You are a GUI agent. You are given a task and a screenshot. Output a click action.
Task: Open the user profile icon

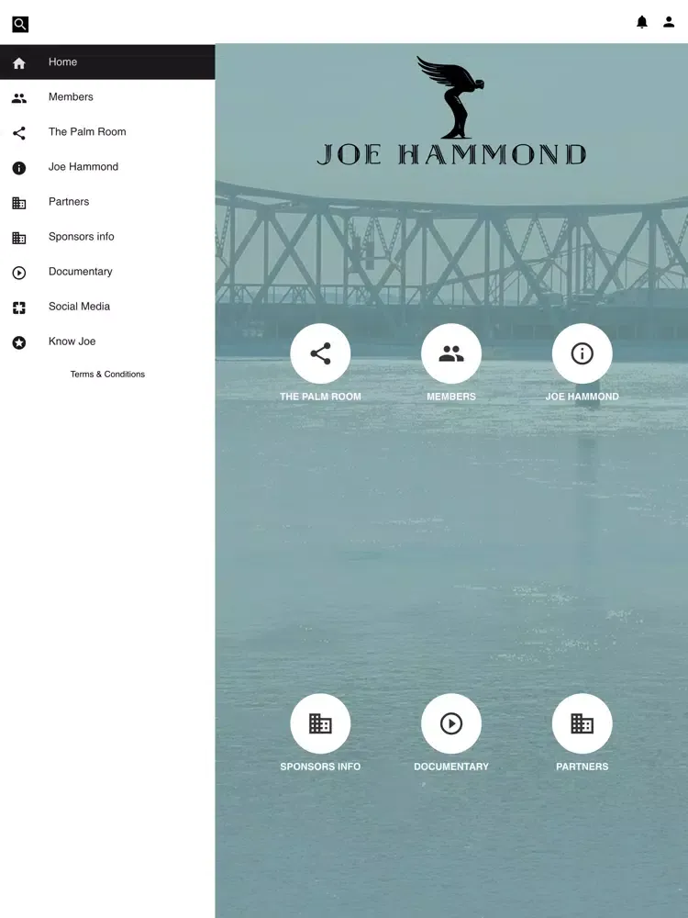(x=669, y=22)
